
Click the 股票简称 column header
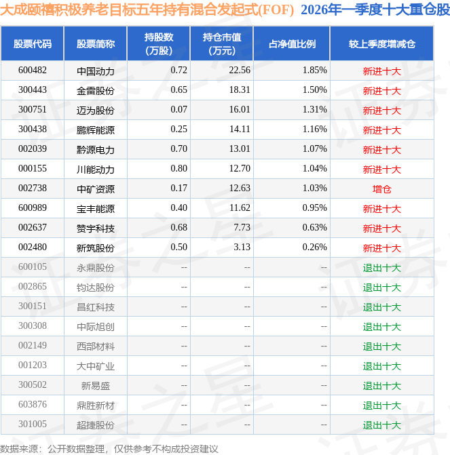[95, 44]
